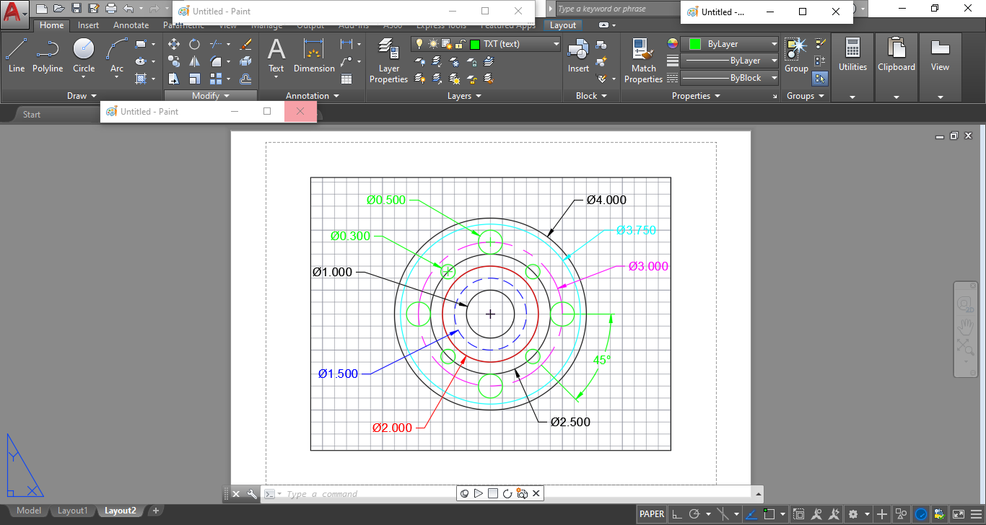Expand the Draw panel
This screenshot has width=986, height=525.
(x=81, y=96)
